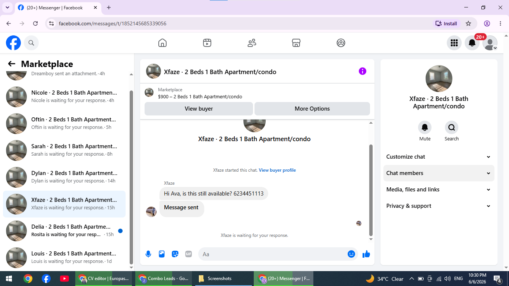
Task: Open the notifications bell with 20+ badge
Action: [472, 43]
